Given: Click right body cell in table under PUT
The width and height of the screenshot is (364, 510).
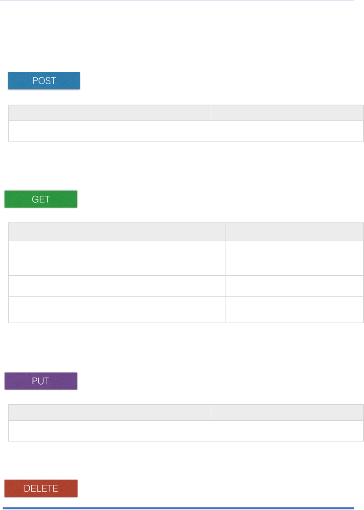Looking at the screenshot, I should coord(286,431).
